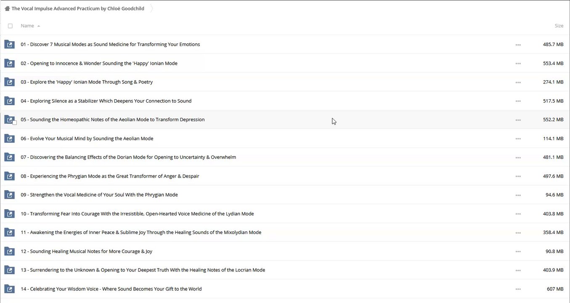Screen dimensions: 570x303
Task: Open folder 07 about the Dorian Mode
Action: [x=128, y=157]
